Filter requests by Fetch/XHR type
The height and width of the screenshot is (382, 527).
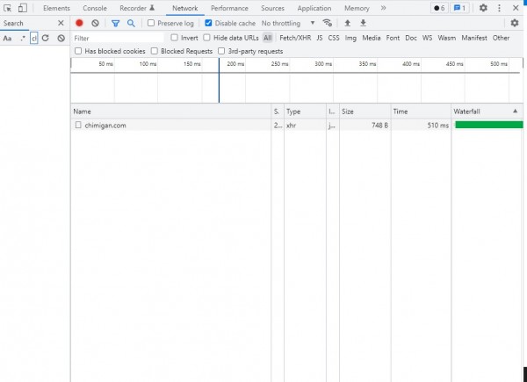294,38
